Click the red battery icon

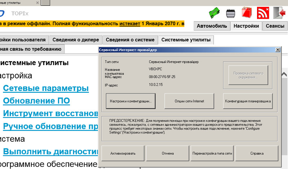click(x=247, y=12)
